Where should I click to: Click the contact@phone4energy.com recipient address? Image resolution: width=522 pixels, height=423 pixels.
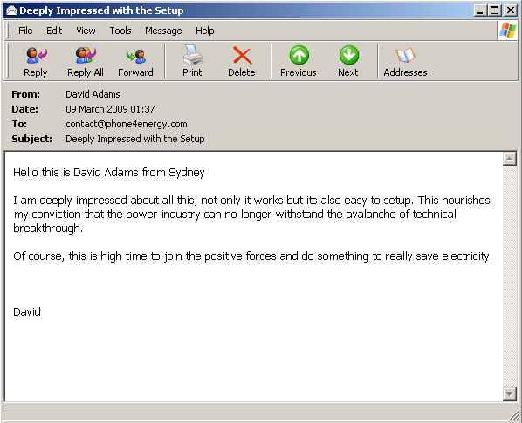click(x=127, y=124)
